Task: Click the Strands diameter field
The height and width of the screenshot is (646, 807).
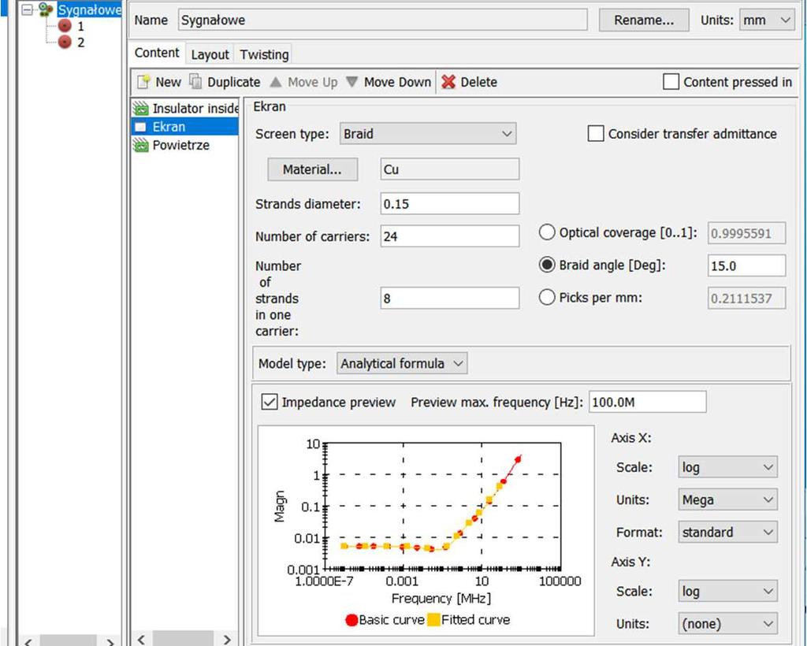Action: [x=450, y=204]
